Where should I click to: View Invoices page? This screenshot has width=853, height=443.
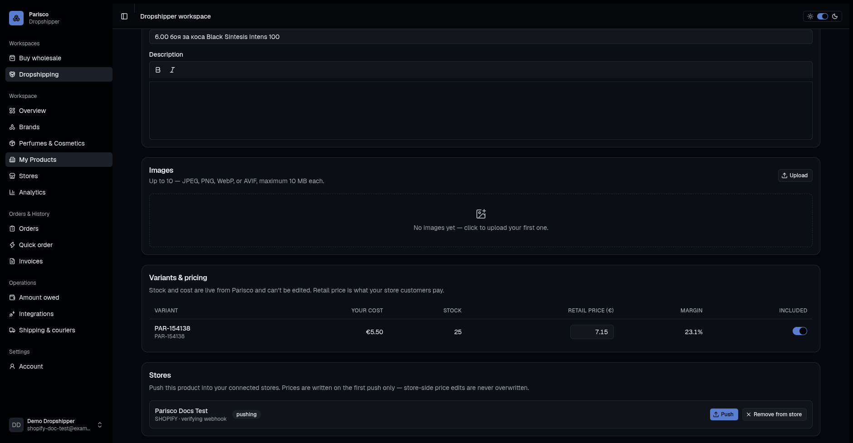59,261
